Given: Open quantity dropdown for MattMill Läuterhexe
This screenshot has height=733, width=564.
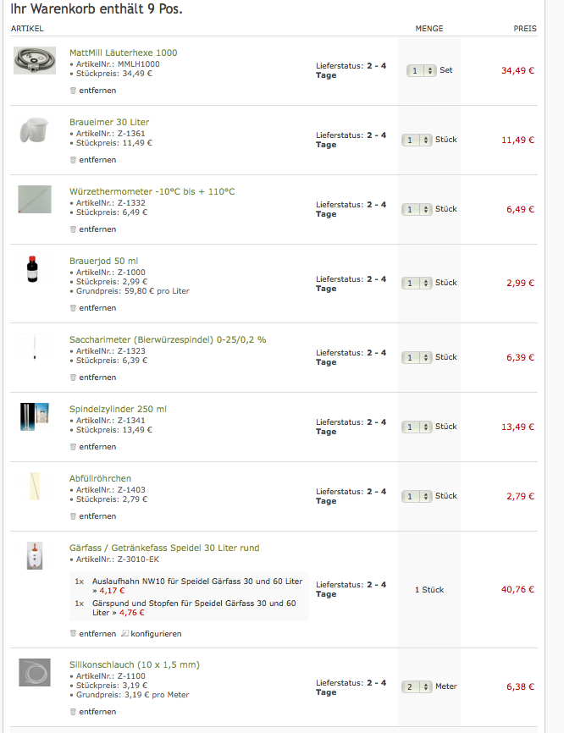Looking at the screenshot, I should tap(421, 70).
